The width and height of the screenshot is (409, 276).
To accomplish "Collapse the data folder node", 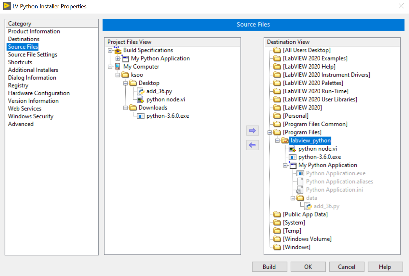I will [293, 198].
